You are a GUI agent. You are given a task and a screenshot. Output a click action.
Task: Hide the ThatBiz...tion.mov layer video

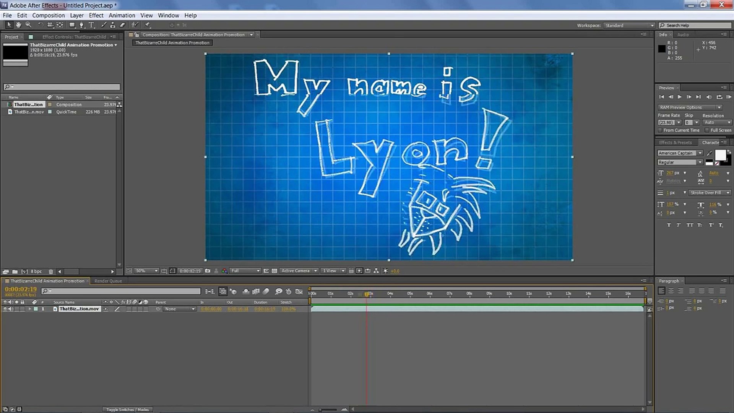pyautogui.click(x=5, y=309)
